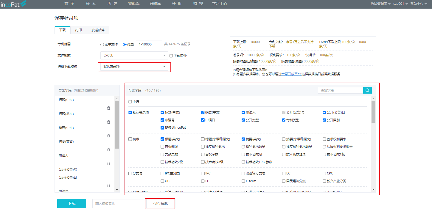Tick the 权利要求数量 checkbox

click(243, 147)
